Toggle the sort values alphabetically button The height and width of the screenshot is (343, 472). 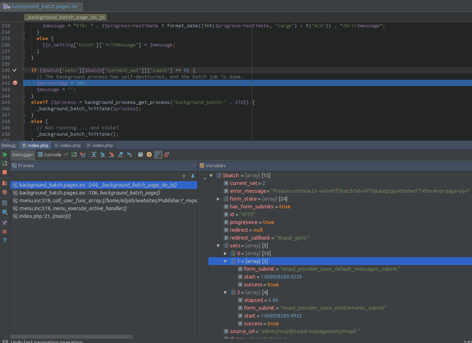click(x=158, y=154)
